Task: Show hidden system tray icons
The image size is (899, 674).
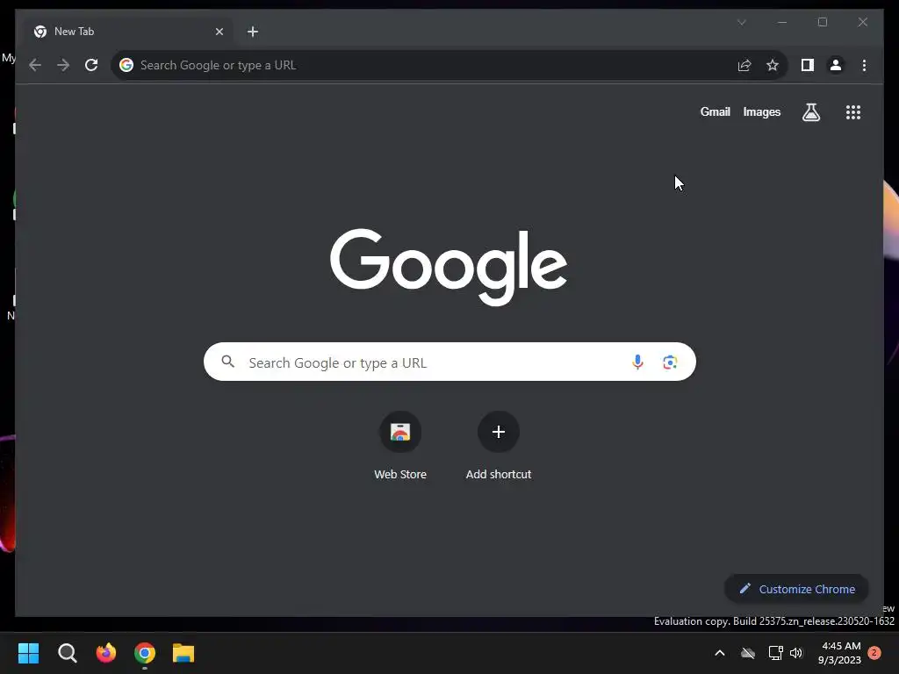Action: coord(720,653)
